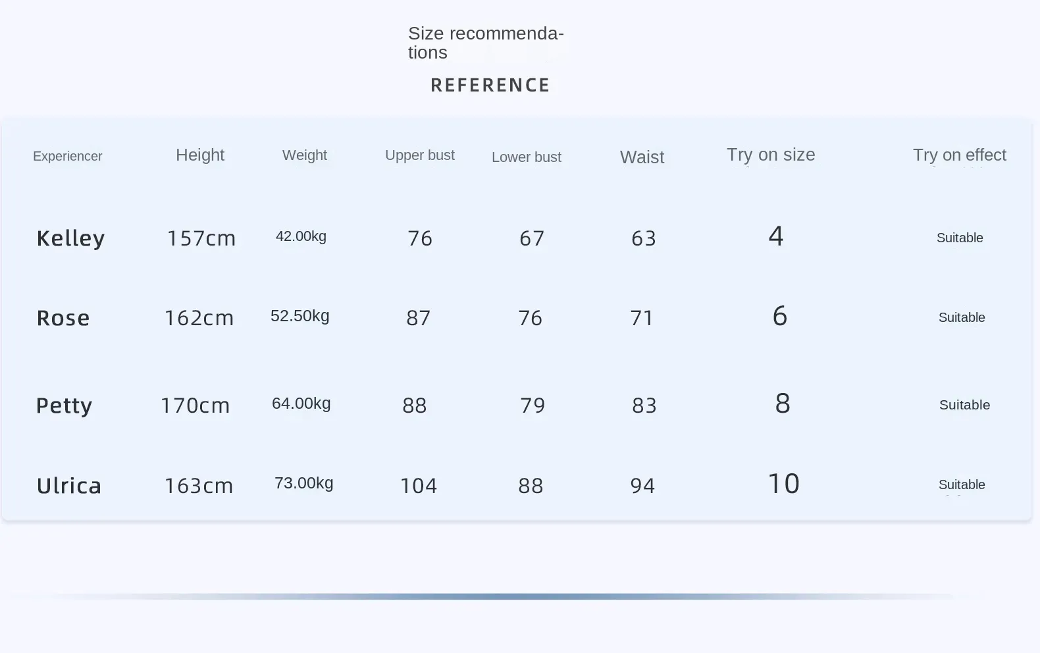Select the Waist column header
Image resolution: width=1040 pixels, height=653 pixels.
pos(642,157)
